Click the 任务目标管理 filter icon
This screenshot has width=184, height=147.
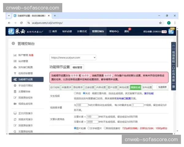15,73
